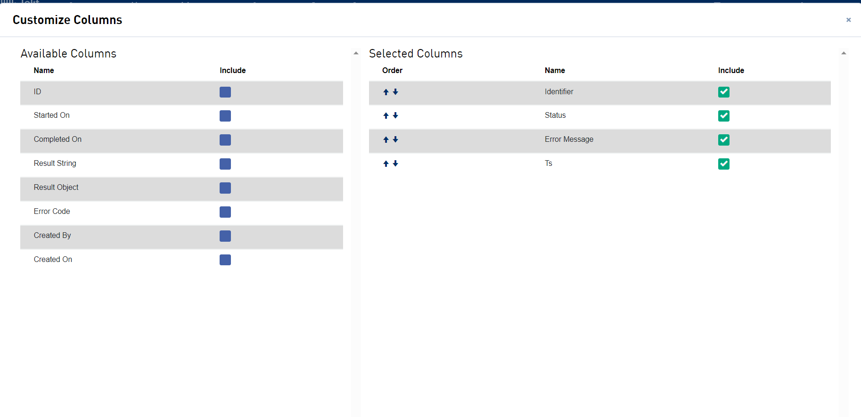The width and height of the screenshot is (861, 417).
Task: Click the 'Order' column header
Action: [x=392, y=71]
